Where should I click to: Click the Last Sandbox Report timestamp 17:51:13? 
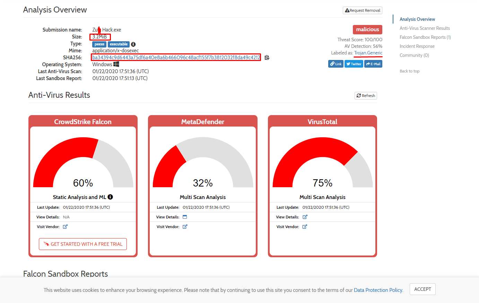(120, 78)
